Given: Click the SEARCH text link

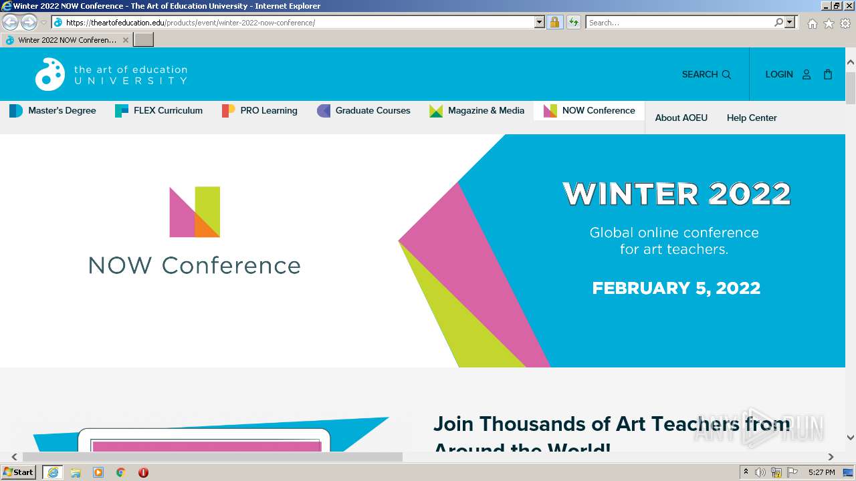Looking at the screenshot, I should [700, 75].
